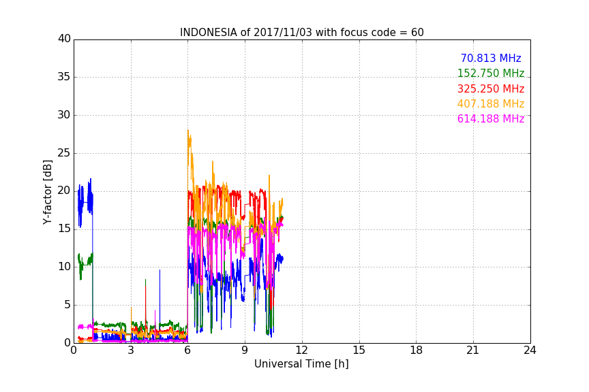
Task: Select the 407.188 MHz legend label
Action: tap(491, 103)
